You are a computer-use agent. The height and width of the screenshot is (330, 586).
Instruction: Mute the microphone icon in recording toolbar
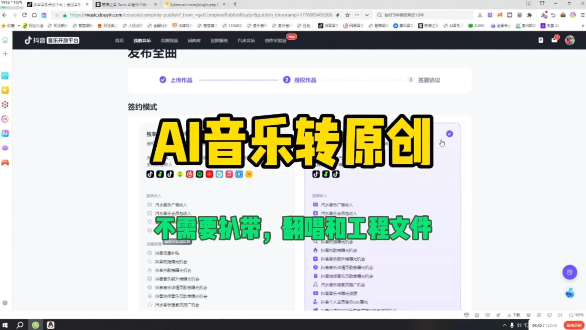(x=512, y=325)
